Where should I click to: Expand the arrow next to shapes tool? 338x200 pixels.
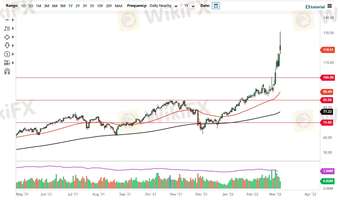(13, 37)
